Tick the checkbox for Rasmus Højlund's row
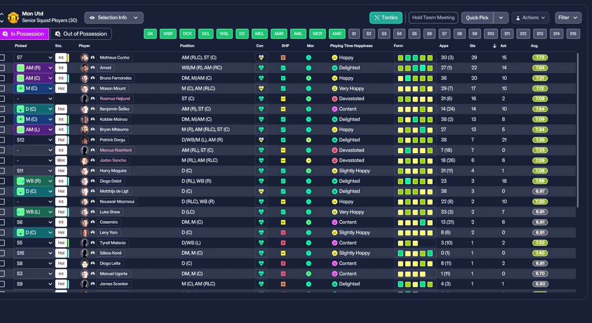Image resolution: width=592 pixels, height=323 pixels. [x=2, y=99]
